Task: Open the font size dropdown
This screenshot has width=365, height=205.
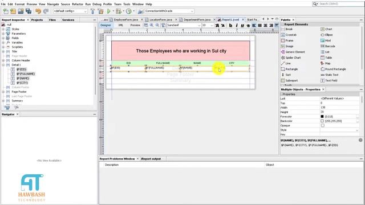Action: click(208, 25)
